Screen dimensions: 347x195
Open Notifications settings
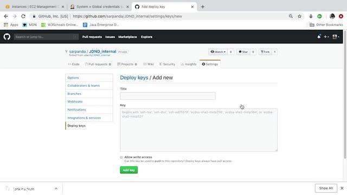[89, 109]
